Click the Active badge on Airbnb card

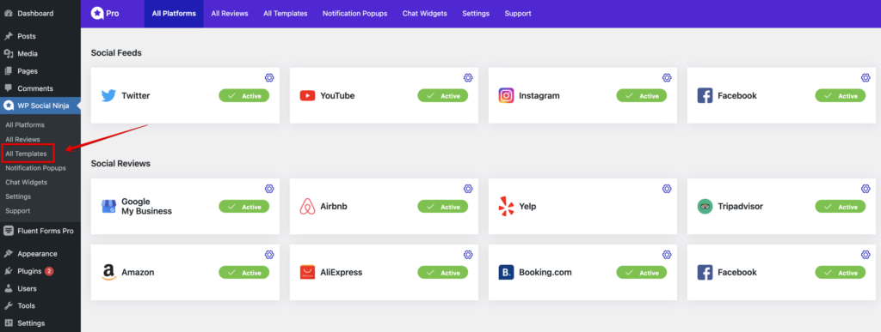tap(443, 207)
